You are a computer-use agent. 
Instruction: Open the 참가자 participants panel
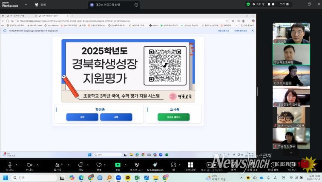tap(57, 165)
